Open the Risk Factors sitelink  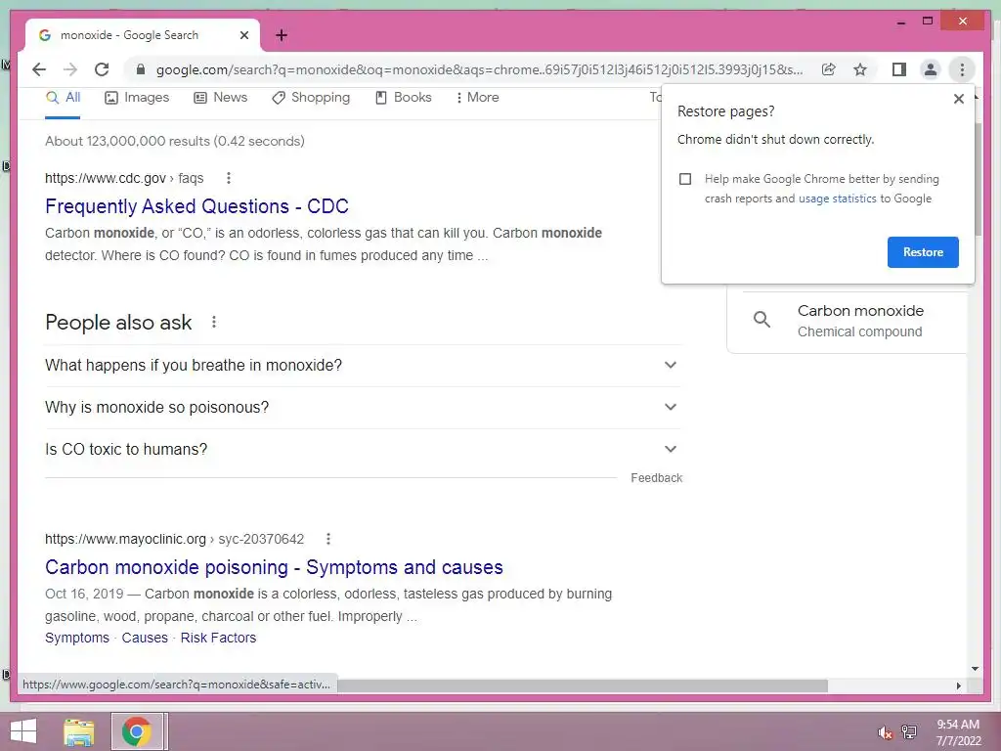(218, 638)
